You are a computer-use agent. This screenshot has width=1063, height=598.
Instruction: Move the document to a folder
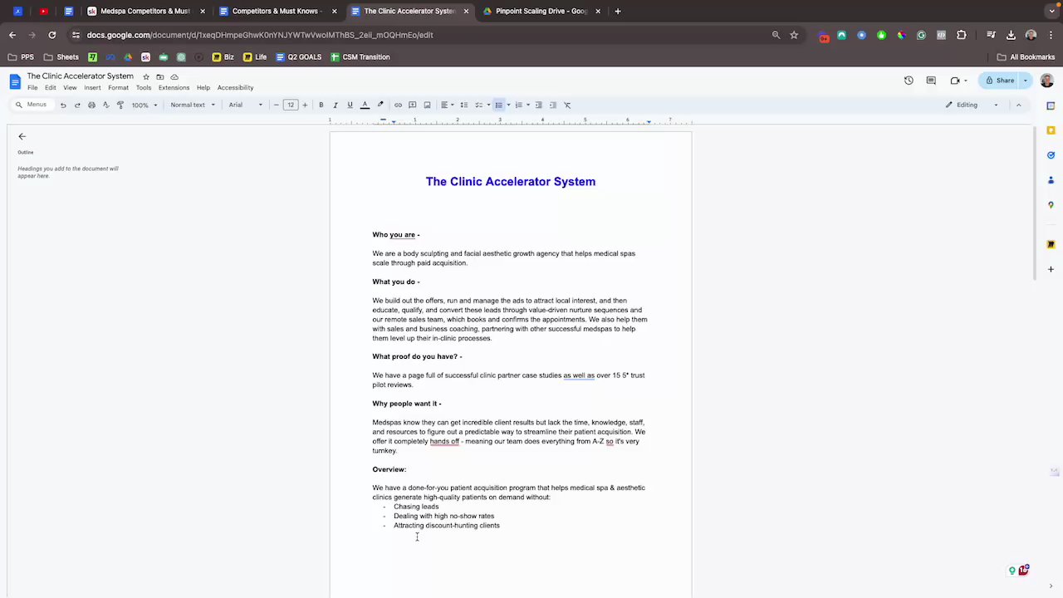tap(160, 76)
